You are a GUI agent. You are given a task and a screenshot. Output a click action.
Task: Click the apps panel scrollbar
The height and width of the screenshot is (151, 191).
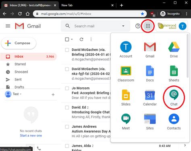(187, 56)
